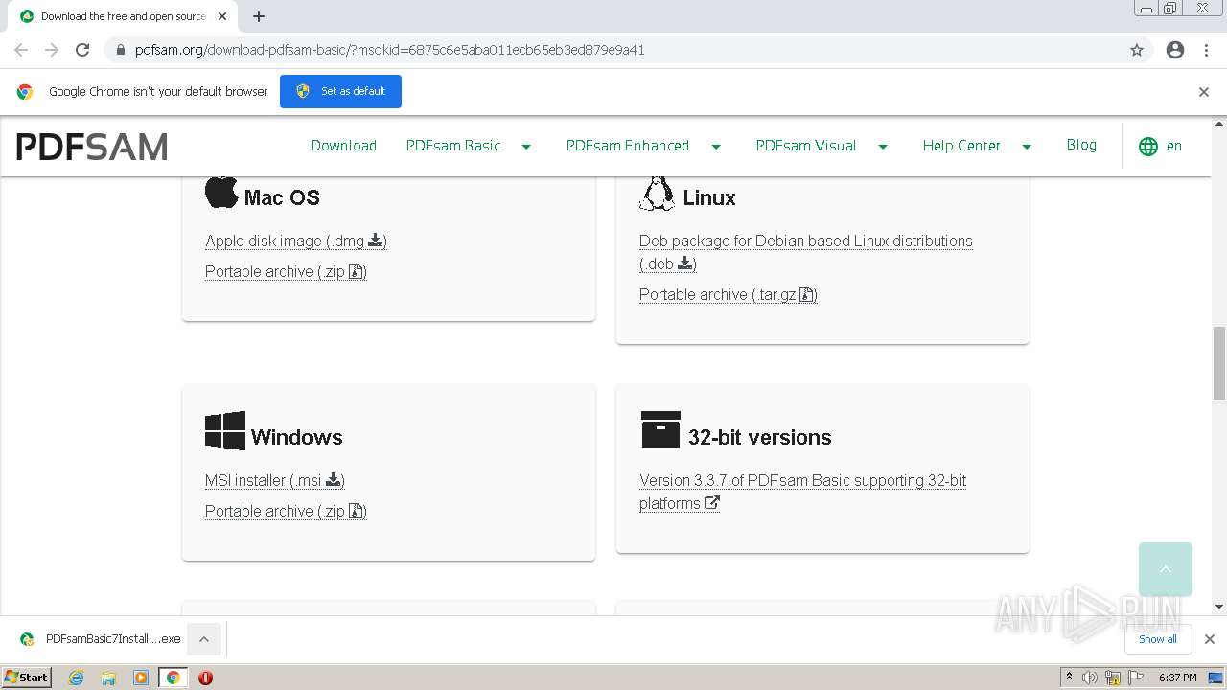Open the Download menu item
The height and width of the screenshot is (690, 1227).
click(x=343, y=146)
